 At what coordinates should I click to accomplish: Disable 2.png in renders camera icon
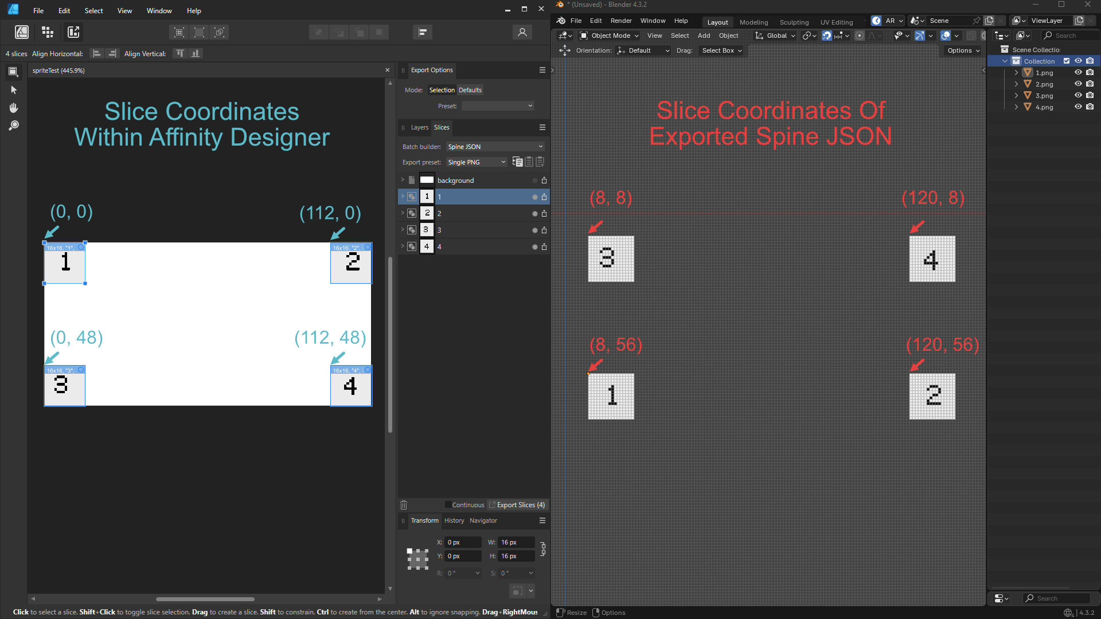click(1090, 84)
